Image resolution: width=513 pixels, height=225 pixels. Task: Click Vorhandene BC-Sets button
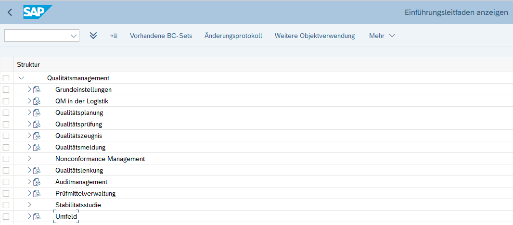[161, 36]
